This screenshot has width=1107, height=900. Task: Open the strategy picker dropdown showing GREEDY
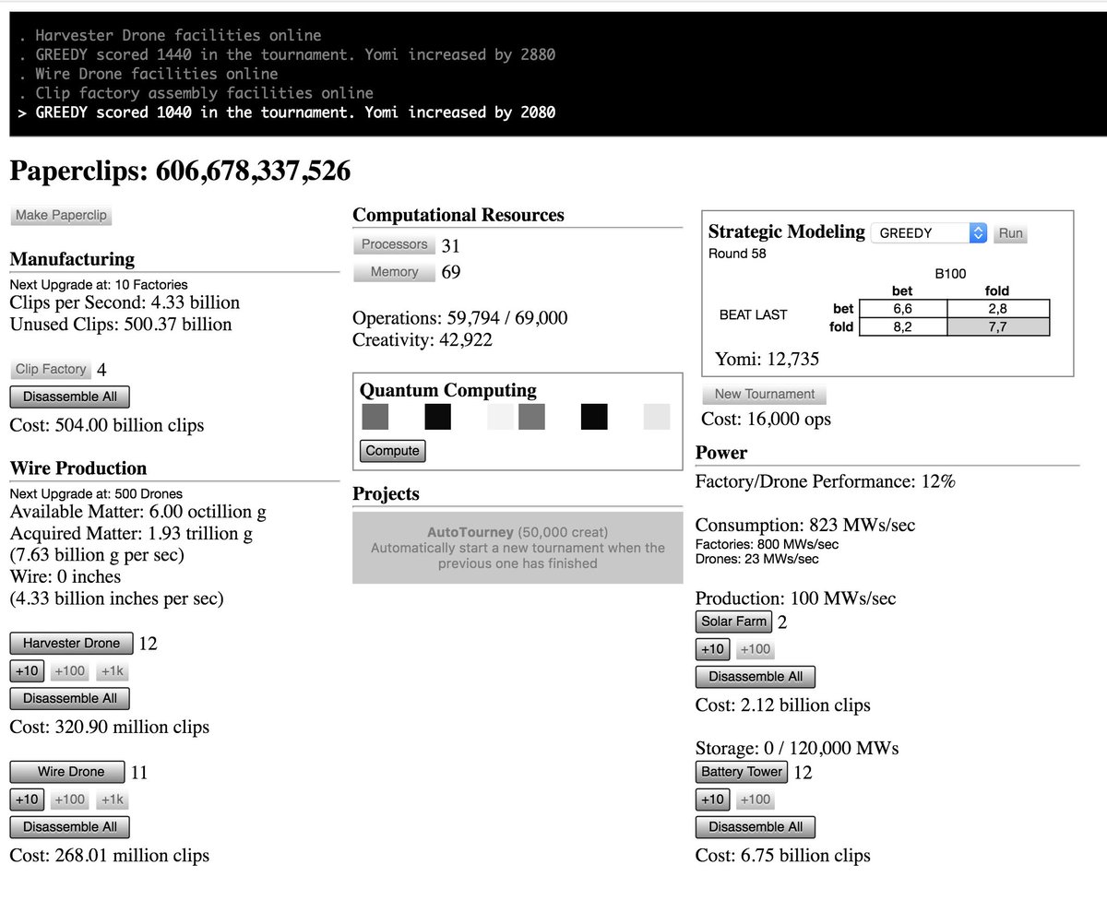coord(929,233)
